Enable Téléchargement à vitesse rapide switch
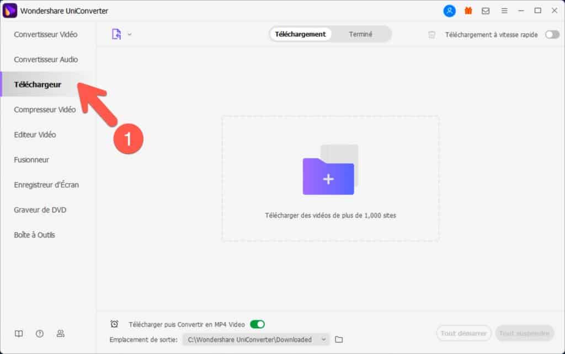Screen dimensions: 565x354 click(552, 35)
